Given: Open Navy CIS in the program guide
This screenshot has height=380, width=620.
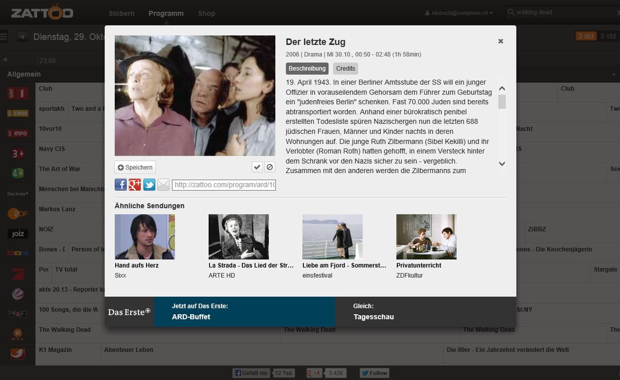Looking at the screenshot, I should pyautogui.click(x=53, y=149).
